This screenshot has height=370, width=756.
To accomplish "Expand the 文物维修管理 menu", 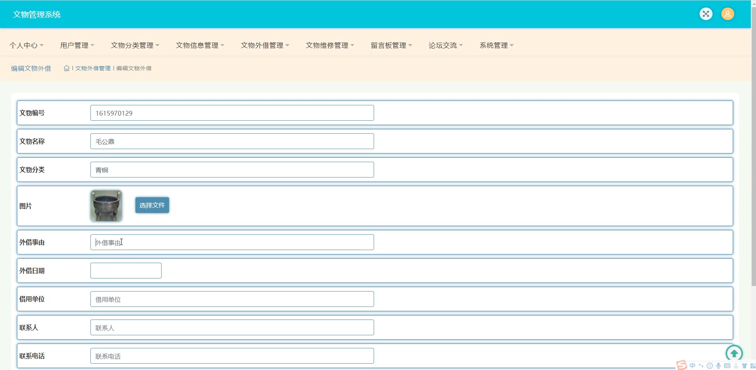I will click(x=330, y=45).
